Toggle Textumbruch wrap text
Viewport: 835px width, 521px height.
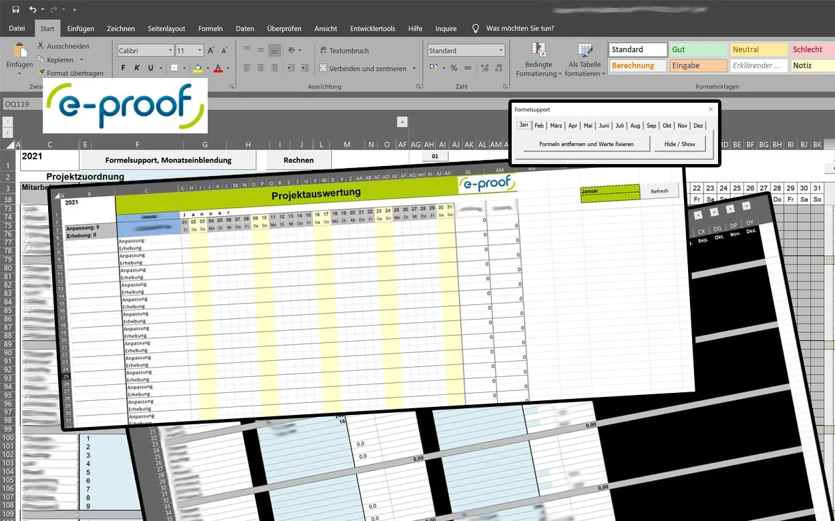click(x=344, y=51)
